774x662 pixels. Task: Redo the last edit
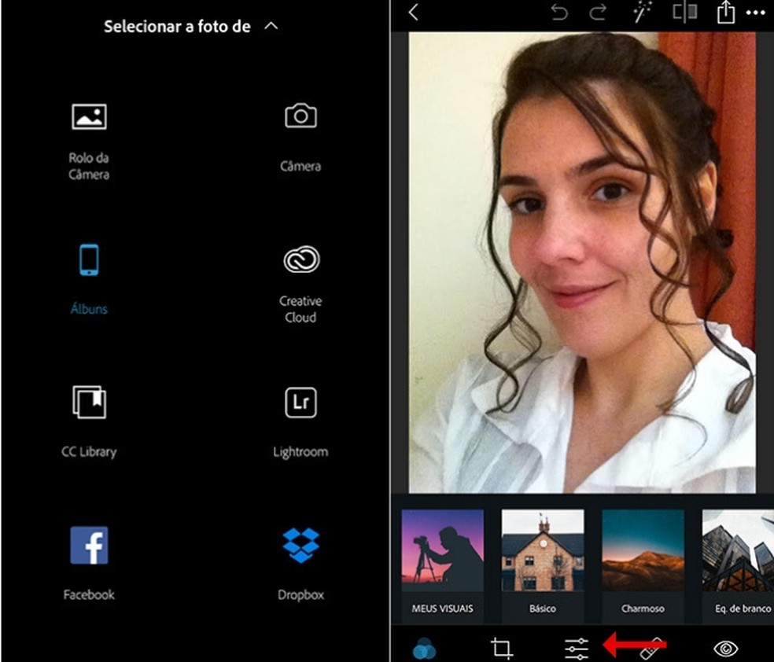(x=600, y=13)
